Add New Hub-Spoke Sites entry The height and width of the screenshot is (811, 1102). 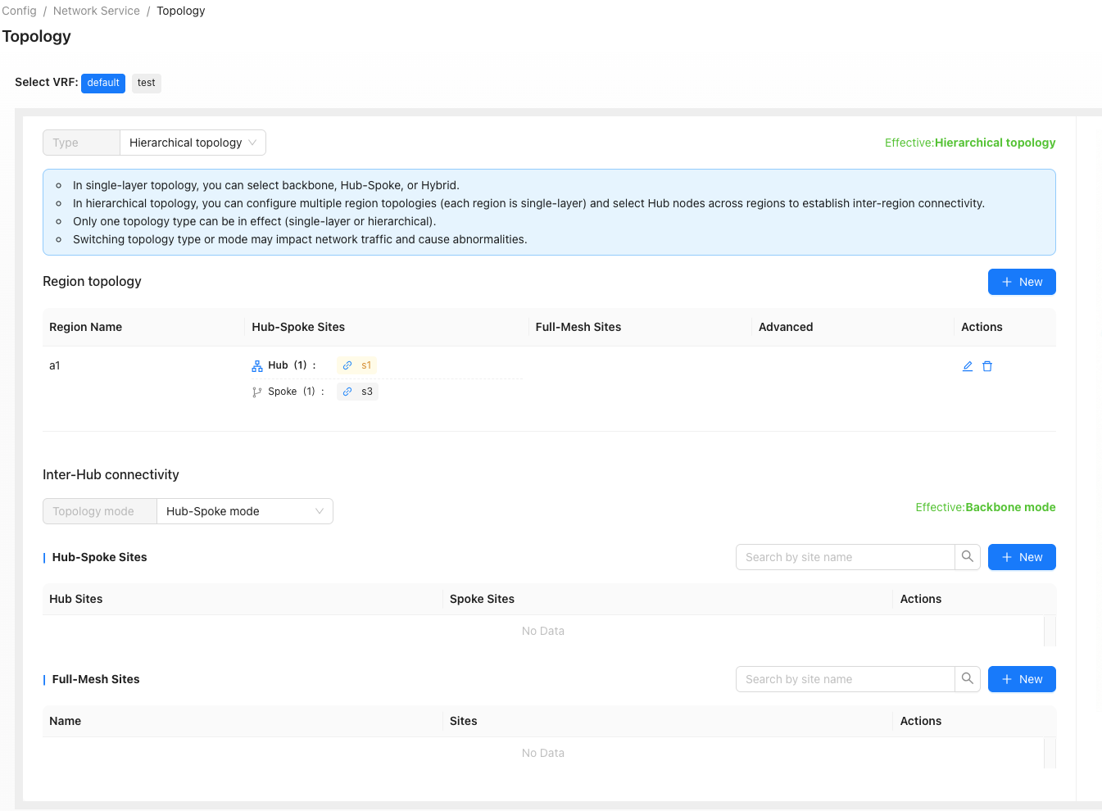click(1022, 557)
